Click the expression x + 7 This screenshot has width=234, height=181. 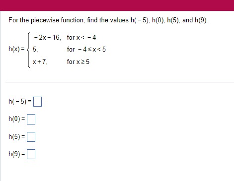click(40, 62)
